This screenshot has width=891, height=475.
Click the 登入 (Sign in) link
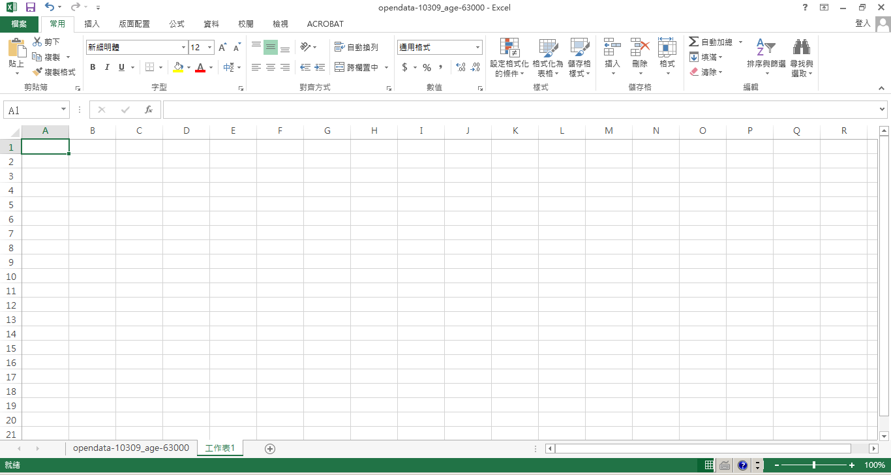point(862,23)
